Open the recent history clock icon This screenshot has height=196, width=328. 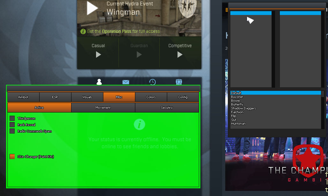click(152, 82)
